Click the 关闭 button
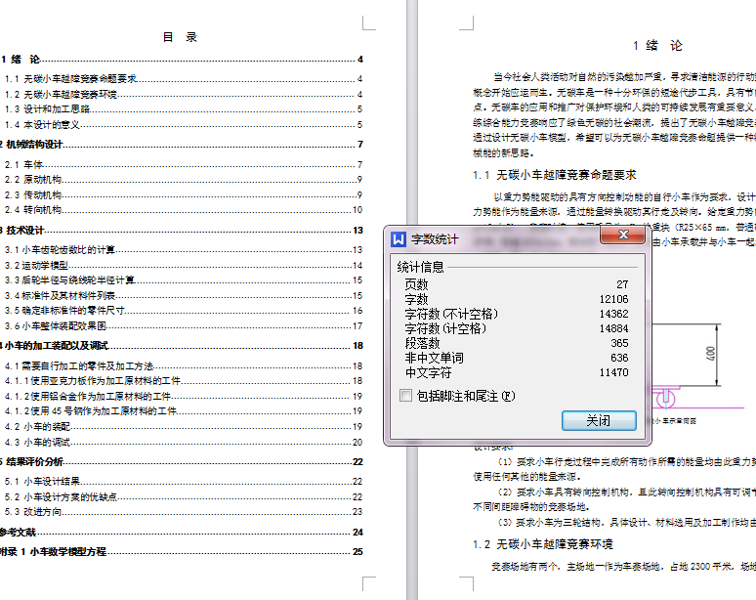The height and width of the screenshot is (600, 756). tap(599, 420)
